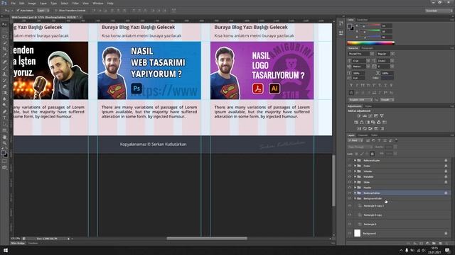Open the layer blend mode dropdown
This screenshot has width=455, height=255.
tap(360, 147)
